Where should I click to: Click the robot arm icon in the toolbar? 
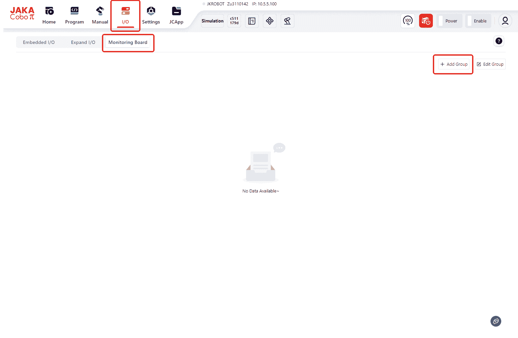[287, 21]
